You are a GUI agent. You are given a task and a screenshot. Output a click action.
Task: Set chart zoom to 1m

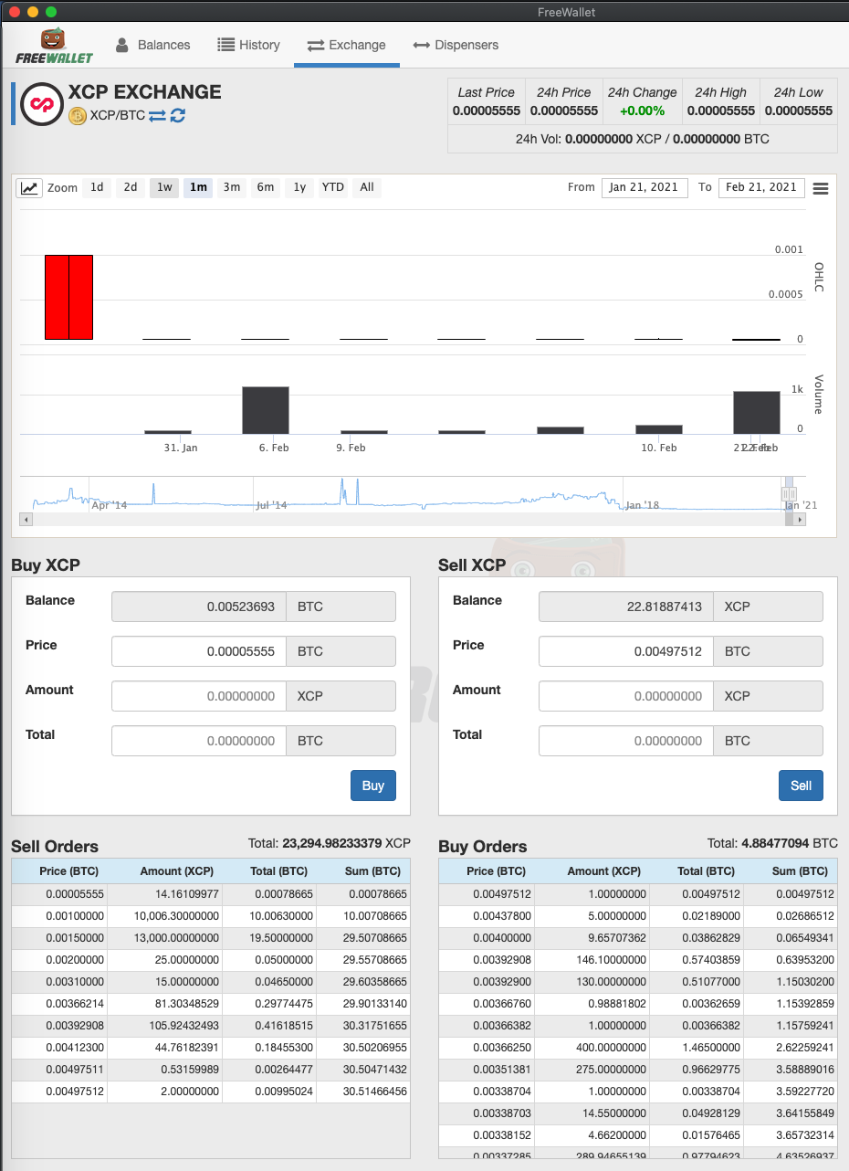tap(198, 187)
